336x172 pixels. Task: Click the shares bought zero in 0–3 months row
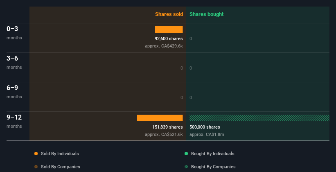coord(191,38)
